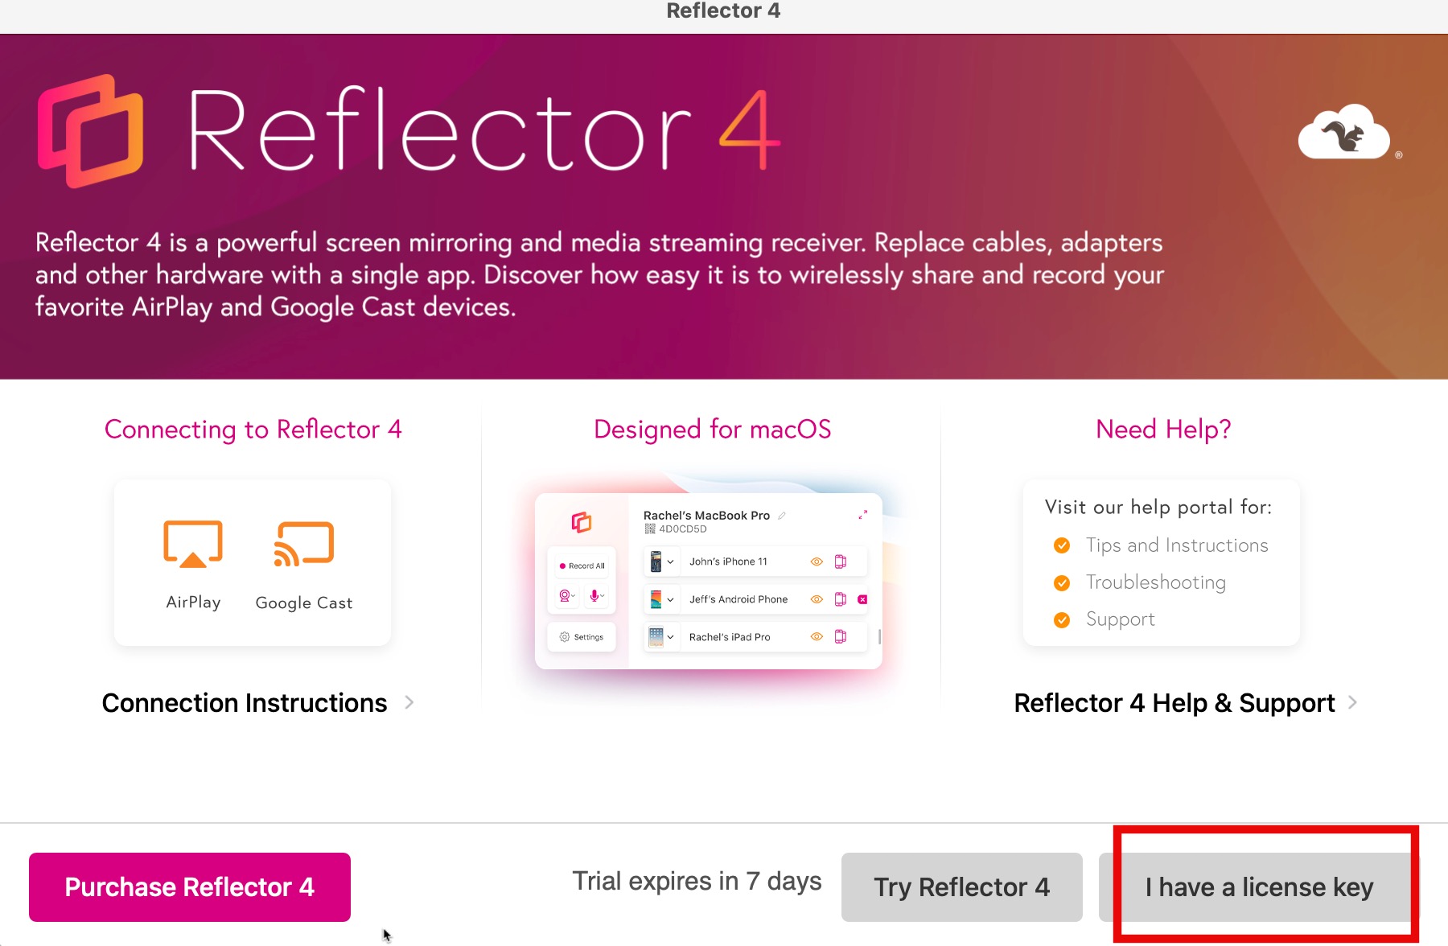
Task: Click the Settings gear in the preview
Action: click(x=565, y=637)
